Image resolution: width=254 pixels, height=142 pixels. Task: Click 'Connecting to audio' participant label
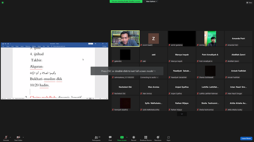149,77
